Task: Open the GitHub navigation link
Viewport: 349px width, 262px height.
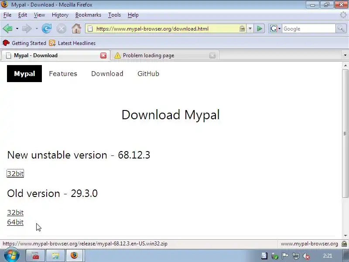Action: tap(148, 73)
